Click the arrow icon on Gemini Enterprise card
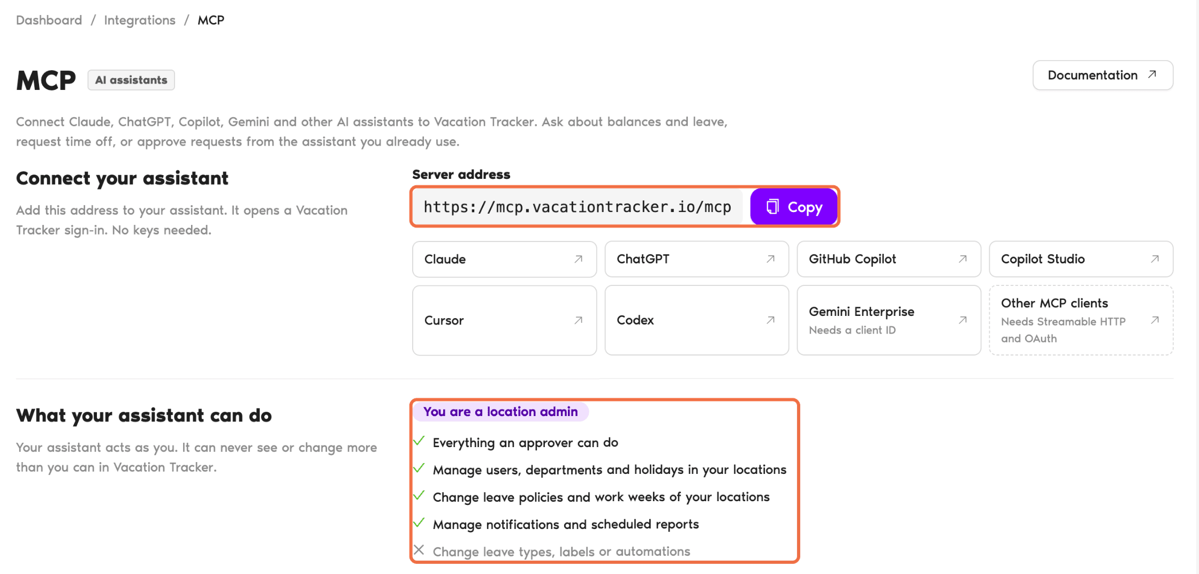This screenshot has width=1199, height=574. 962,320
